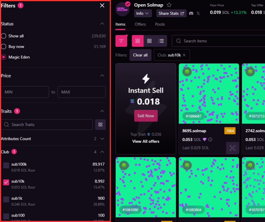Click the traits grid view icon
The height and width of the screenshot is (222, 265).
(x=100, y=125)
